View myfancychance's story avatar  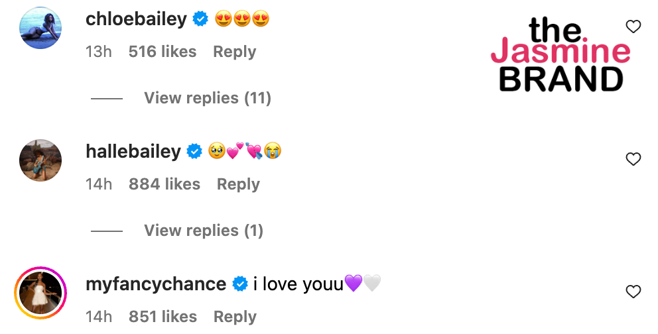coord(41,293)
